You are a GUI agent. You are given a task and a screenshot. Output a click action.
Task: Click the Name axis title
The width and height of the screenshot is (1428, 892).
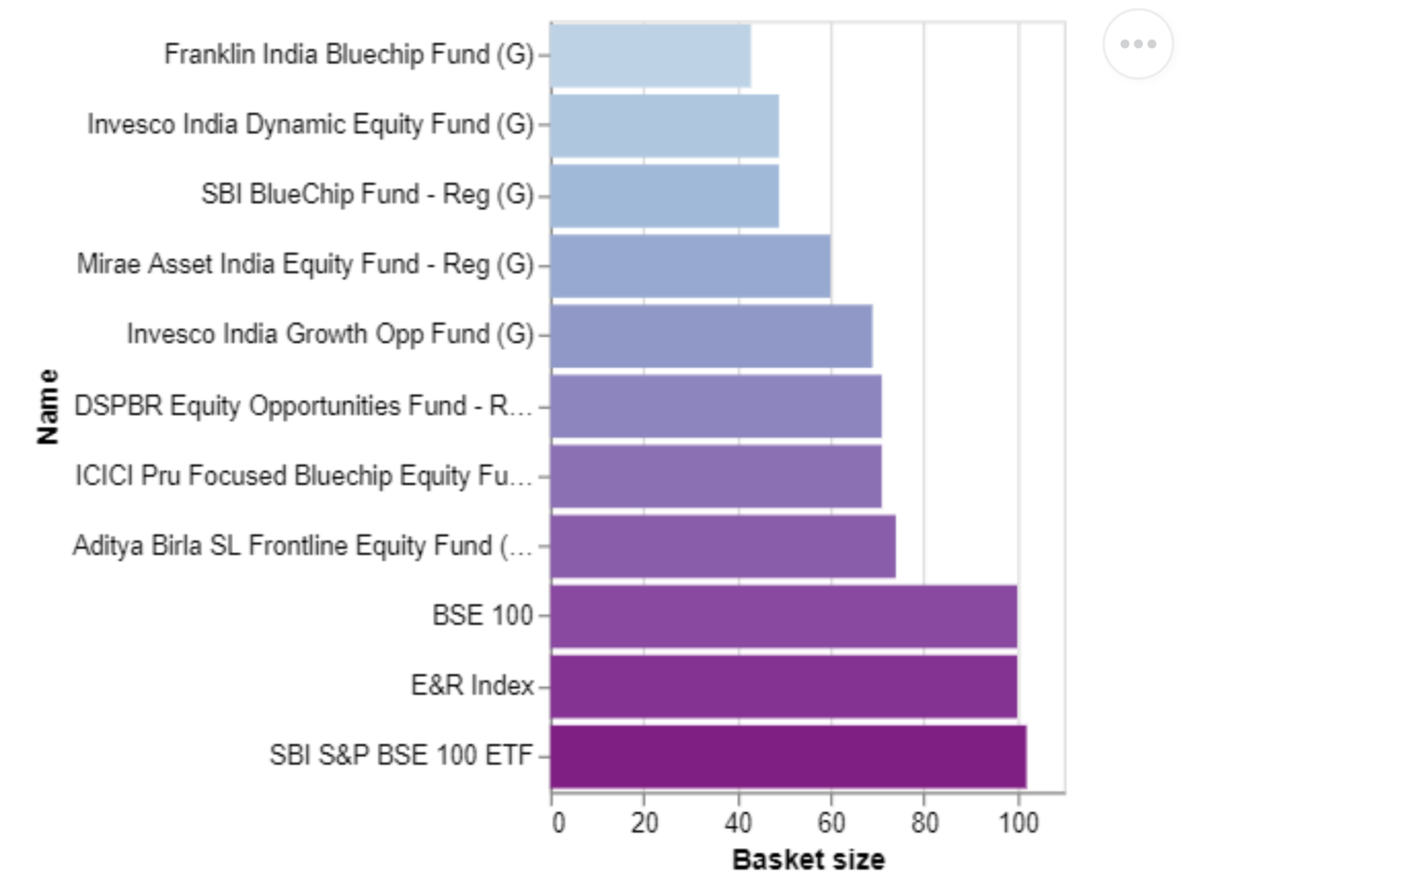(47, 407)
